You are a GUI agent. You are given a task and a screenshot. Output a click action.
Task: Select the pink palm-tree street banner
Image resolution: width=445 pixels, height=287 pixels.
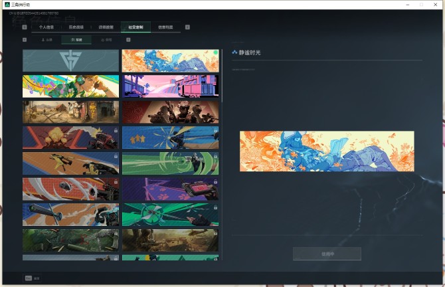[x=170, y=86]
